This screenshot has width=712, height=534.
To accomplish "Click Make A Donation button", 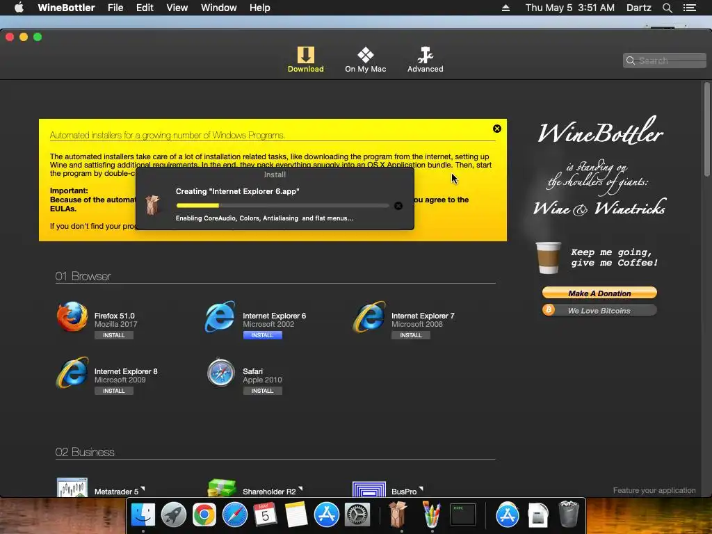I will [599, 293].
